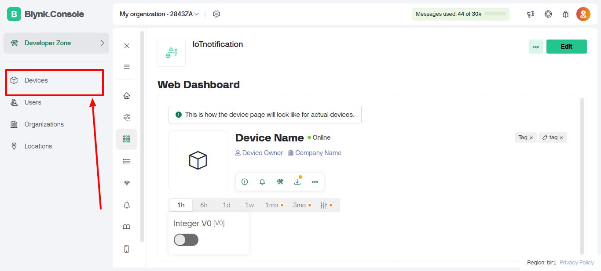Open My organization - 2843ZA dropdown

tap(159, 14)
